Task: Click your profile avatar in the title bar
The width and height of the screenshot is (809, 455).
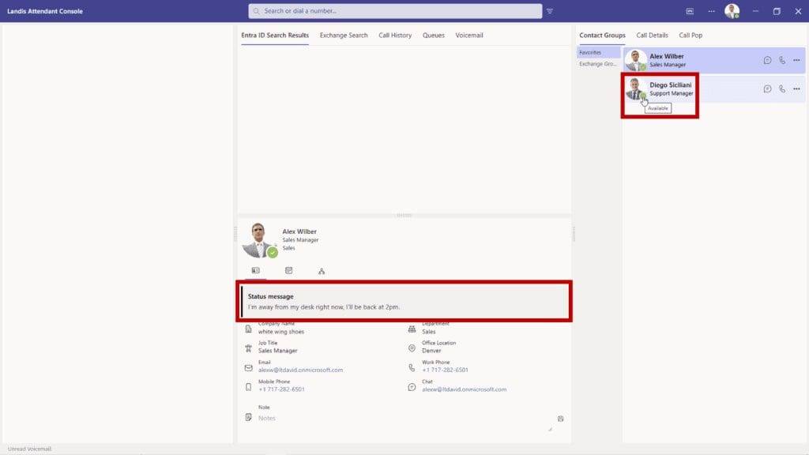Action: click(731, 11)
